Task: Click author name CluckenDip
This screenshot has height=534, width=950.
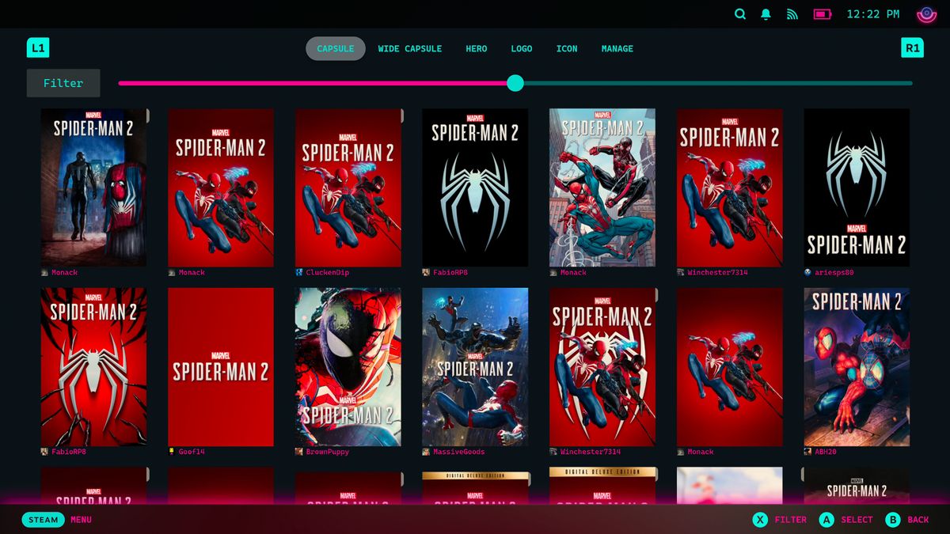Action: [328, 272]
